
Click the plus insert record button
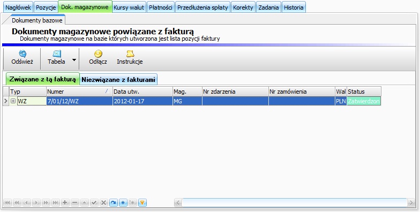pos(65,202)
